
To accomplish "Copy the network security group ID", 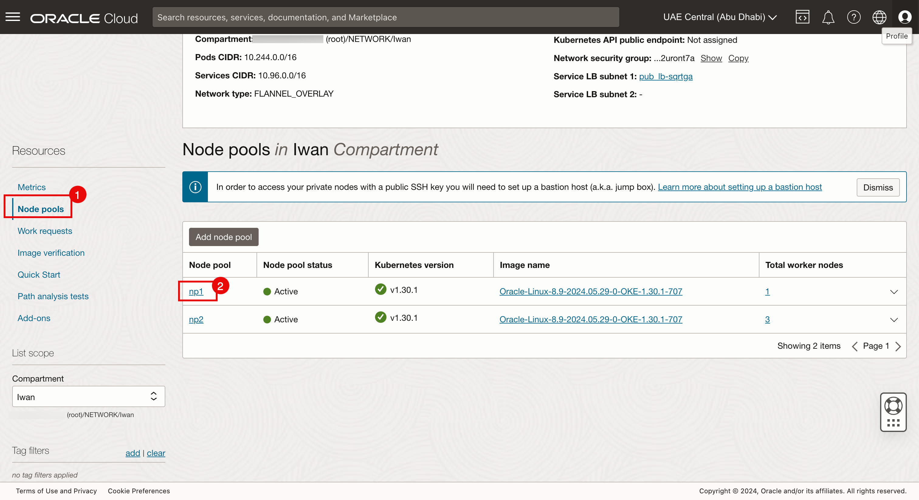I will (738, 58).
